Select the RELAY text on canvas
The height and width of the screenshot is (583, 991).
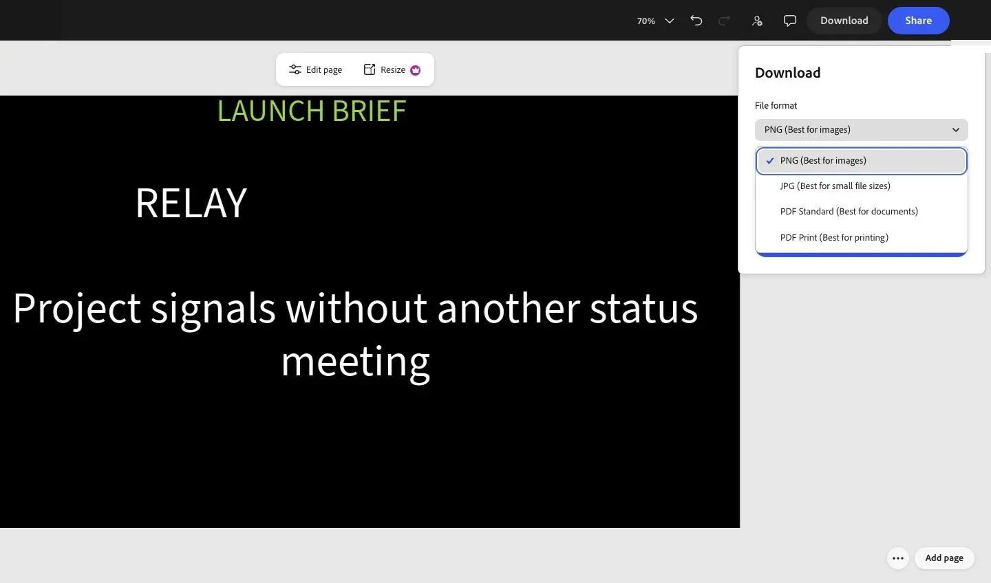point(191,203)
